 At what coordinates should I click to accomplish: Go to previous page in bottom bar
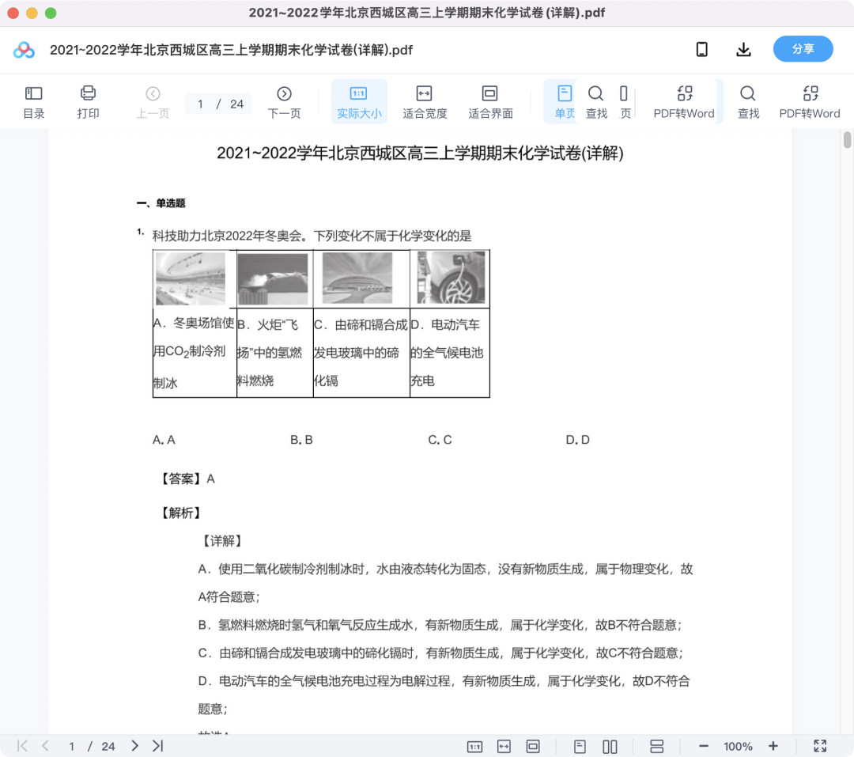tap(45, 746)
